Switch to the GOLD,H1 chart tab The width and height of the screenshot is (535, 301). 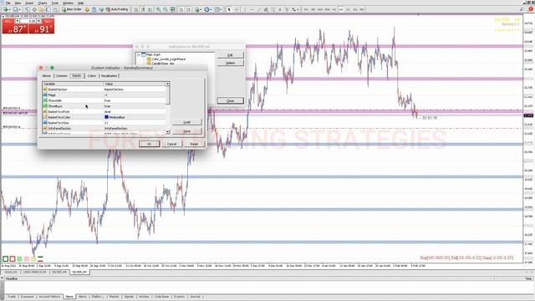pyautogui.click(x=11, y=272)
